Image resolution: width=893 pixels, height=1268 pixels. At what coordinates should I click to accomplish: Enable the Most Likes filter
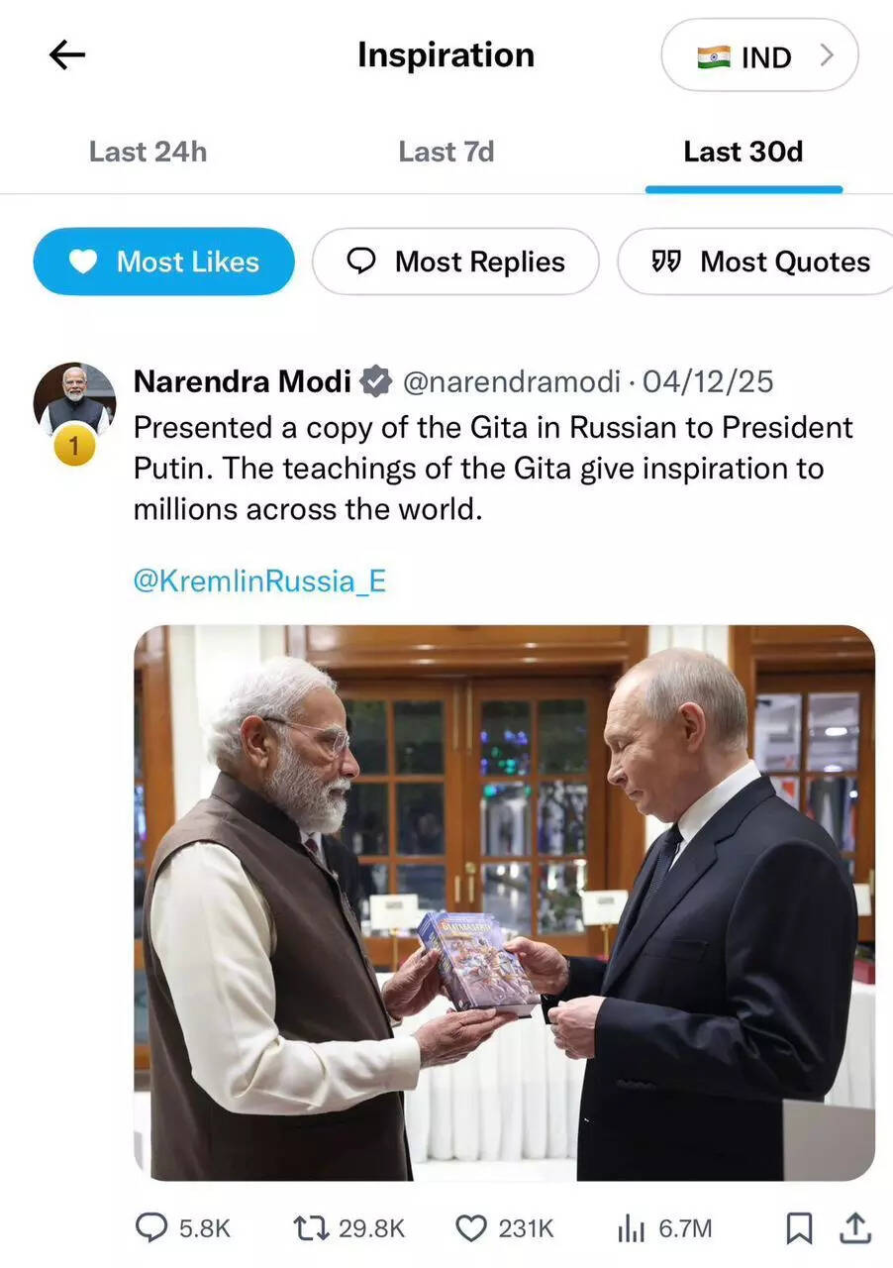click(x=163, y=262)
